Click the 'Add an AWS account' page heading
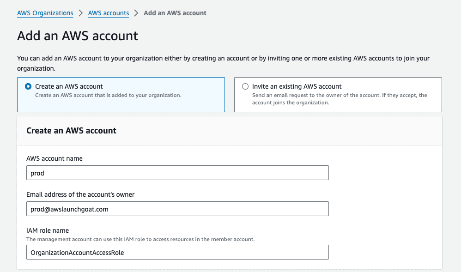Image resolution: width=461 pixels, height=272 pixels. point(78,36)
